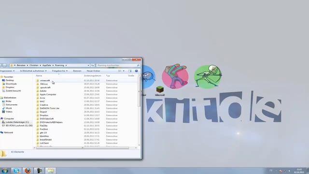309x174 pixels.
Task: Select Downloads in the sidebar
Action: pos(11,84)
